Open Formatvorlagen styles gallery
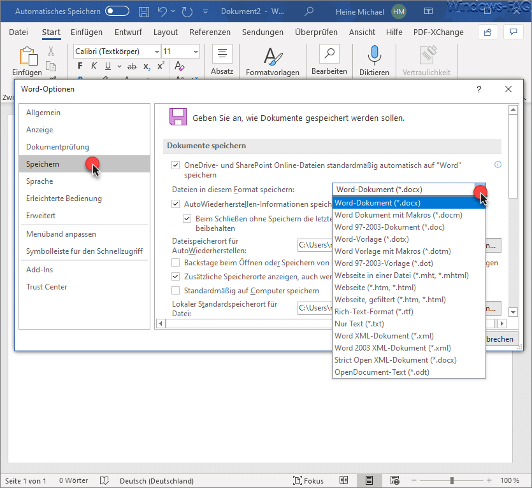 (x=273, y=61)
